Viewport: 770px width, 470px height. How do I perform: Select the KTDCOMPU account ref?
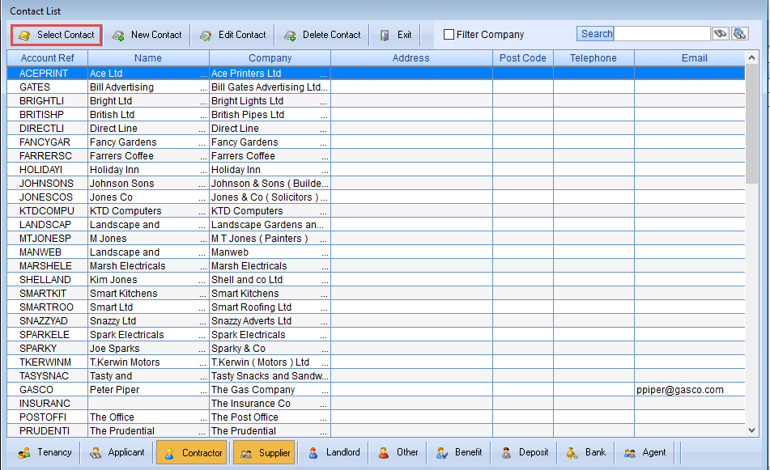[47, 210]
